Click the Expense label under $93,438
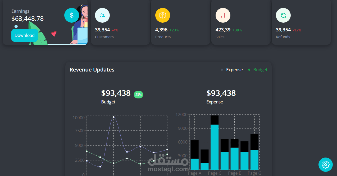Viewport: 337px width, 176px height. click(215, 102)
